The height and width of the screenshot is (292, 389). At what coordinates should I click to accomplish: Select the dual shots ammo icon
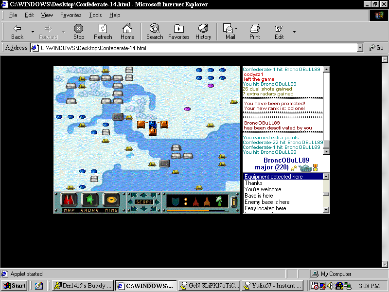(x=186, y=201)
